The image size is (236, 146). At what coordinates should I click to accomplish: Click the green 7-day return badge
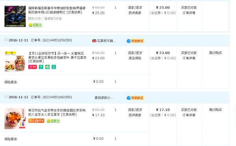41,67
